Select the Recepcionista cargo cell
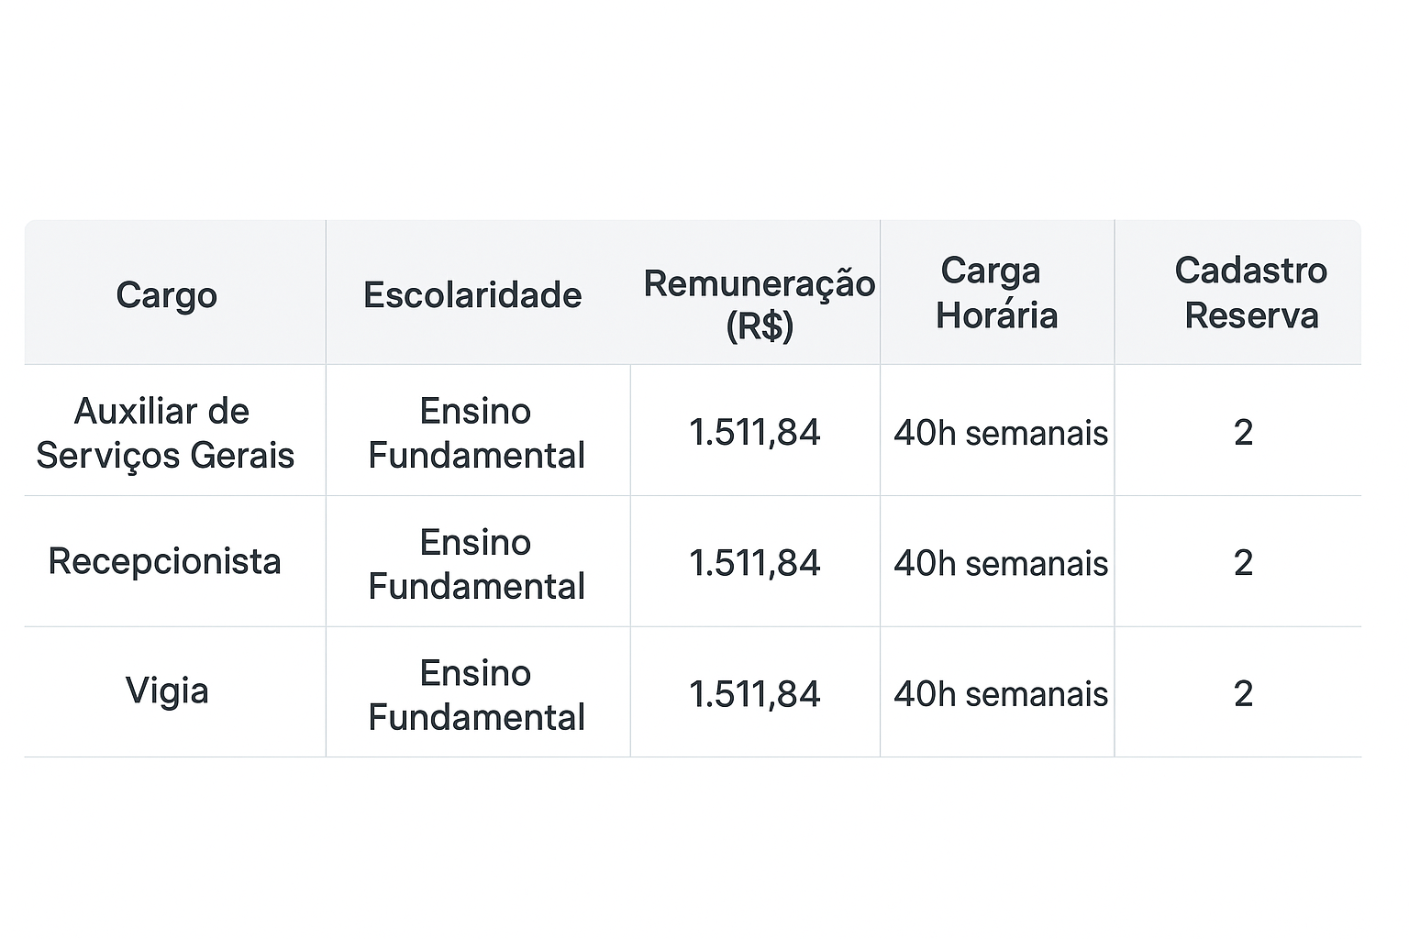 (x=165, y=561)
